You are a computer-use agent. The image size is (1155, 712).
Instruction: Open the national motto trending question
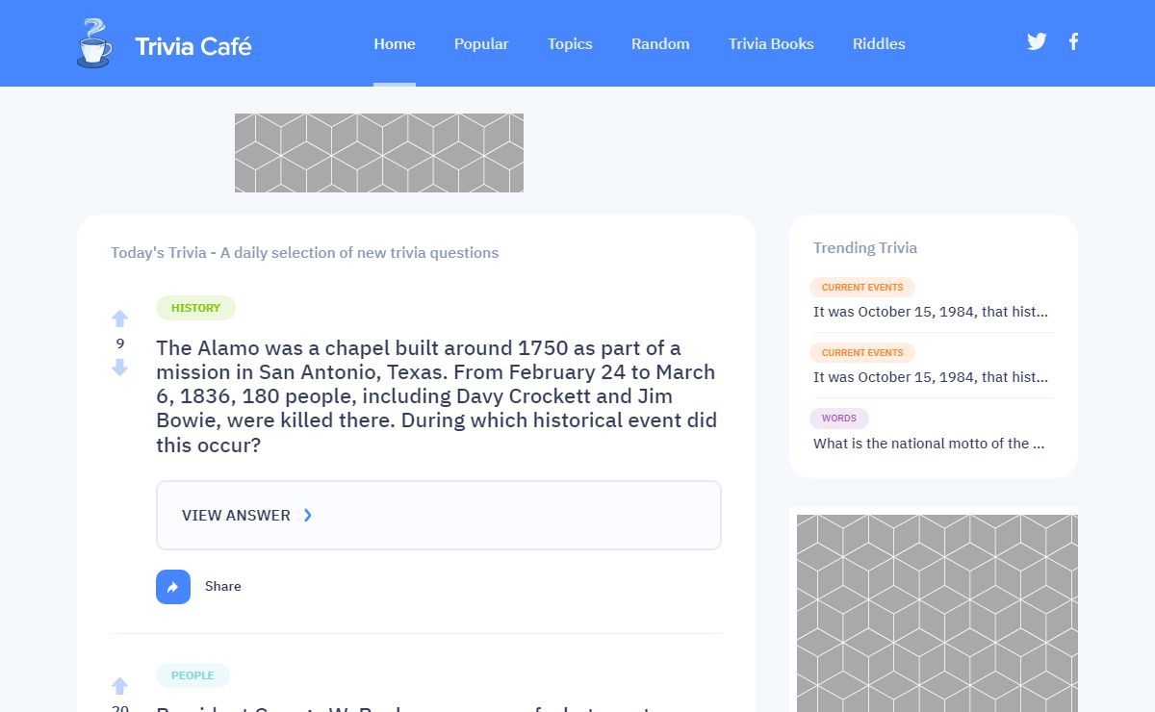click(x=929, y=444)
